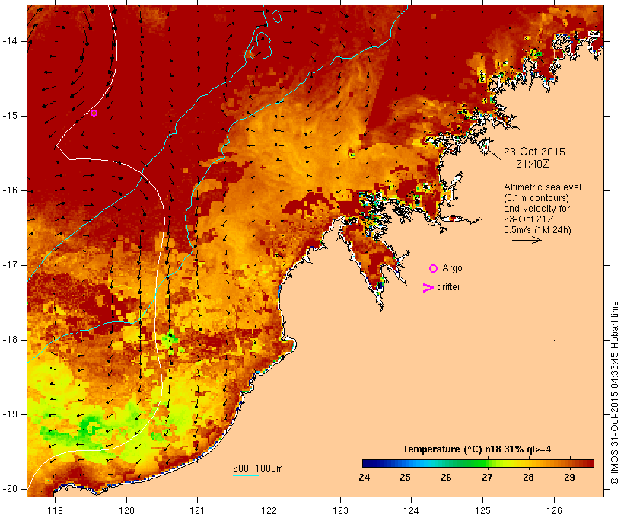
Task: Click the longitude axis label 119
Action: tap(55, 511)
